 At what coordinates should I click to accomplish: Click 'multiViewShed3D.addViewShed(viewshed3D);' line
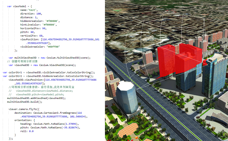pos(36,98)
